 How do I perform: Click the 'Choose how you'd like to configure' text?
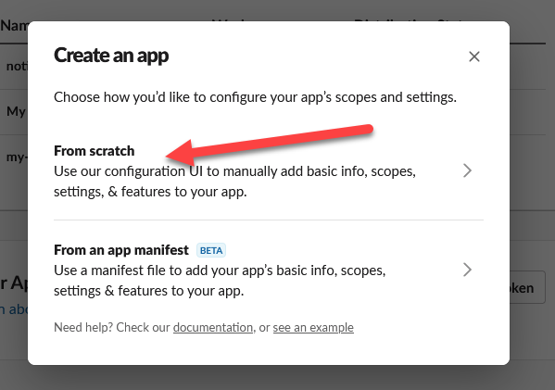coord(255,97)
